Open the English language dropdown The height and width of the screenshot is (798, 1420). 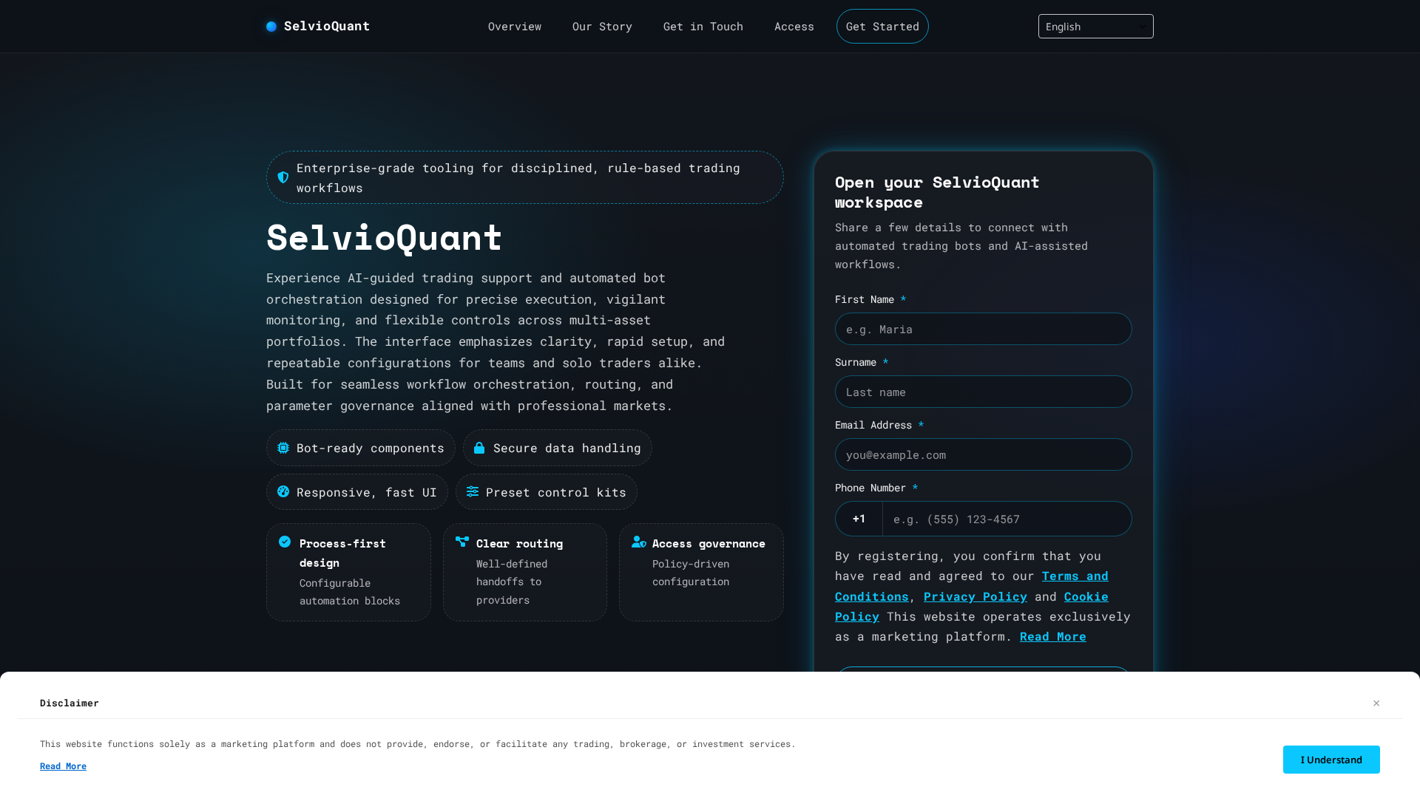pos(1095,26)
